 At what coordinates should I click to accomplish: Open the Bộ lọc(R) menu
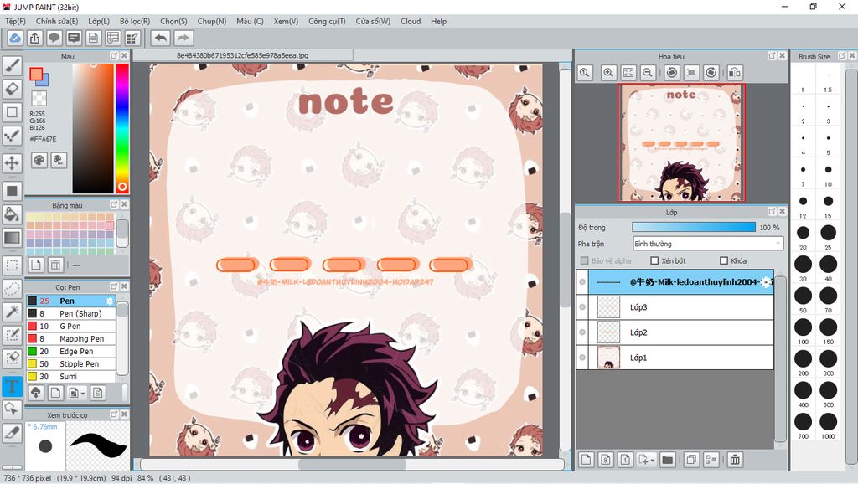[x=135, y=21]
